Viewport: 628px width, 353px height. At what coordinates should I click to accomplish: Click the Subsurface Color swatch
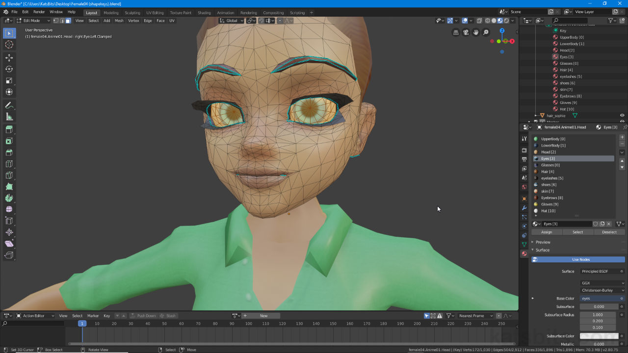pyautogui.click(x=599, y=336)
